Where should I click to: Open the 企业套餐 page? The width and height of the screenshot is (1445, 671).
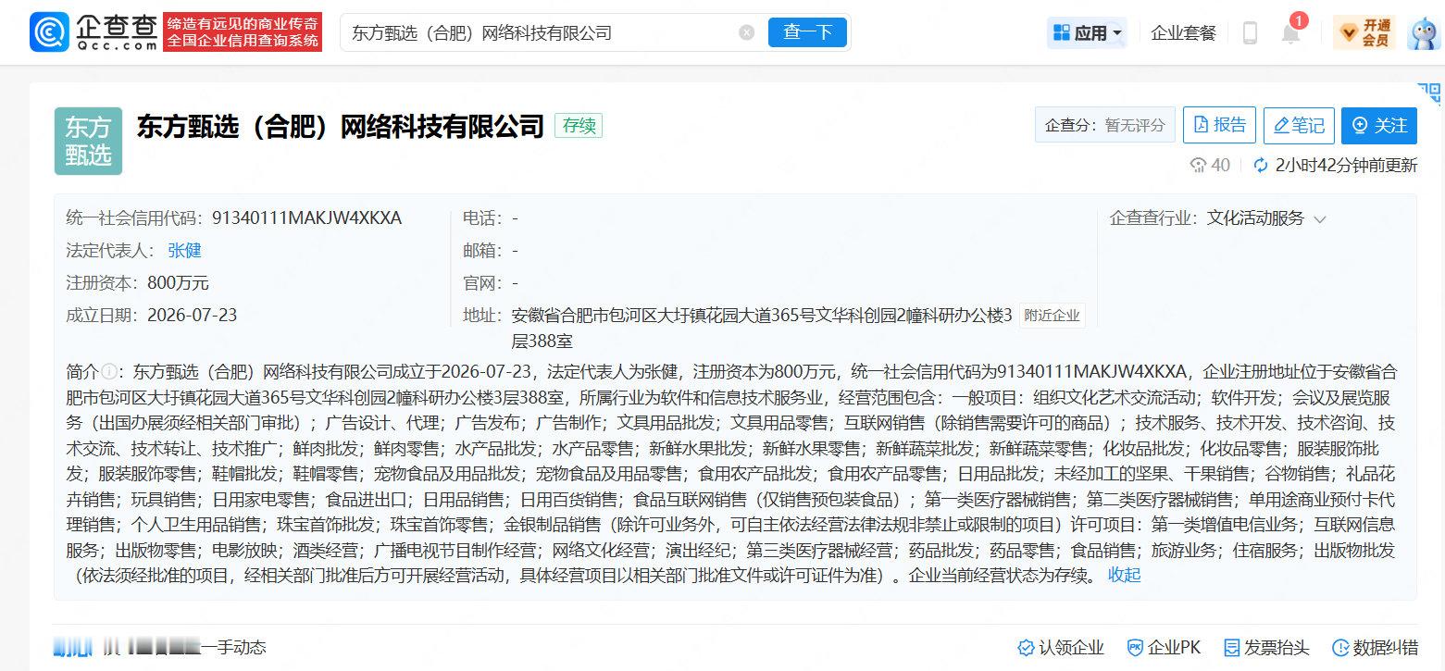[1183, 33]
